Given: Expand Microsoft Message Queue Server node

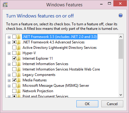Looking at the screenshot, I should point(9,86).
